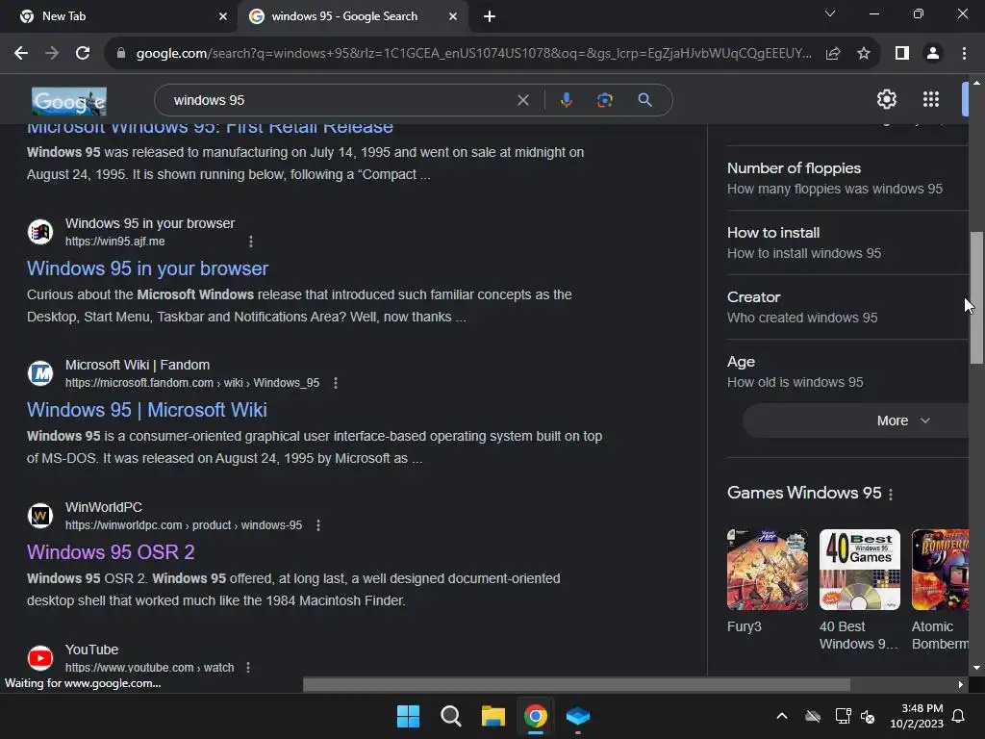Click the Windows 95 in your browser favicon
Screen dimensions: 985x739
point(40,232)
